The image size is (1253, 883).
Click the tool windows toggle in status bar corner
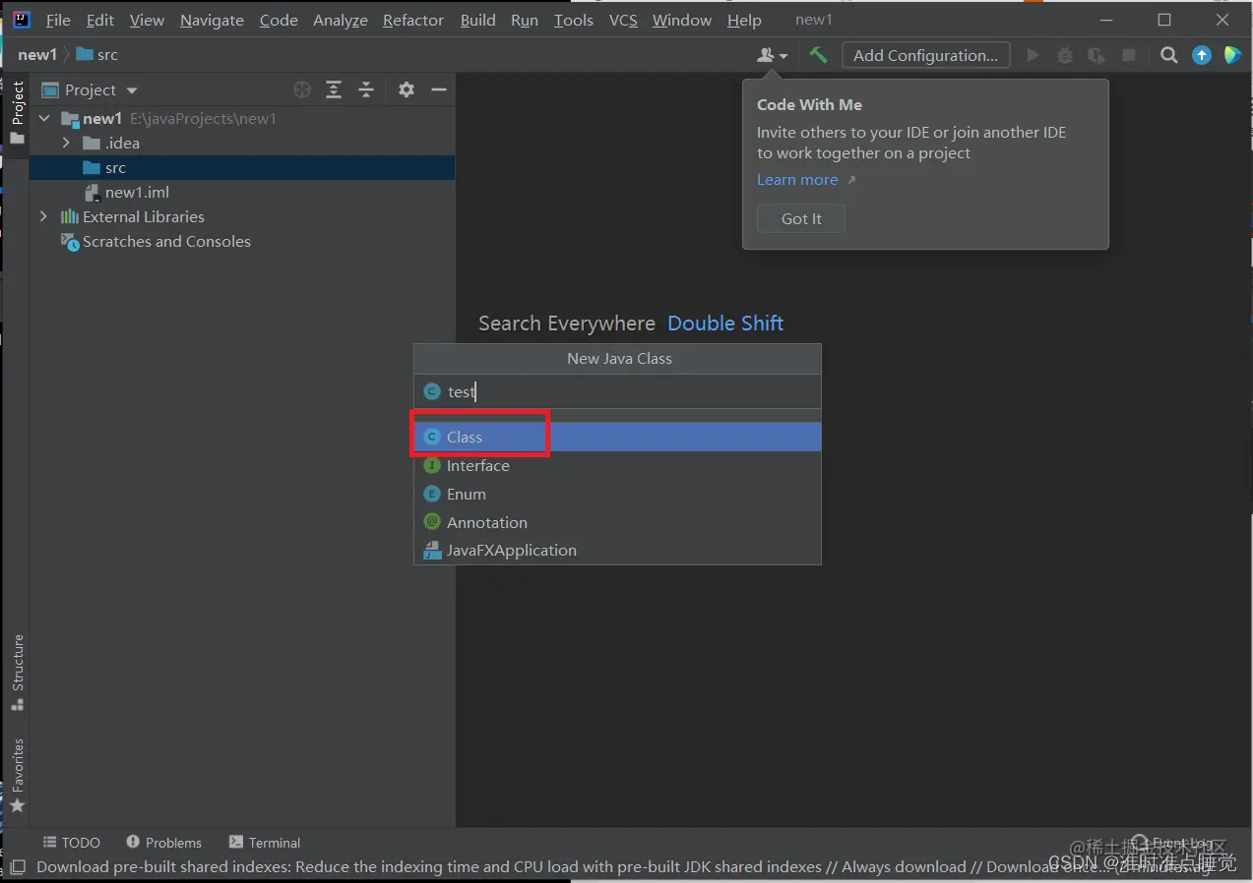[x=17, y=867]
